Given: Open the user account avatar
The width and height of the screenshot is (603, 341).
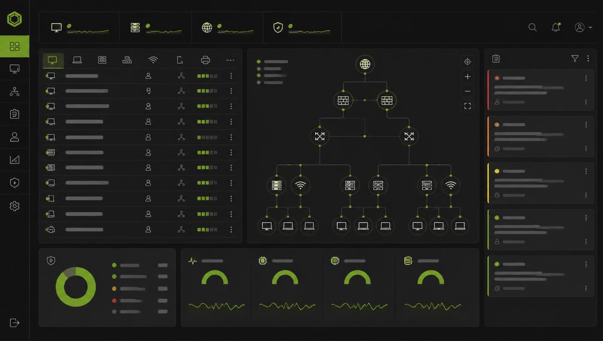Looking at the screenshot, I should [x=580, y=28].
